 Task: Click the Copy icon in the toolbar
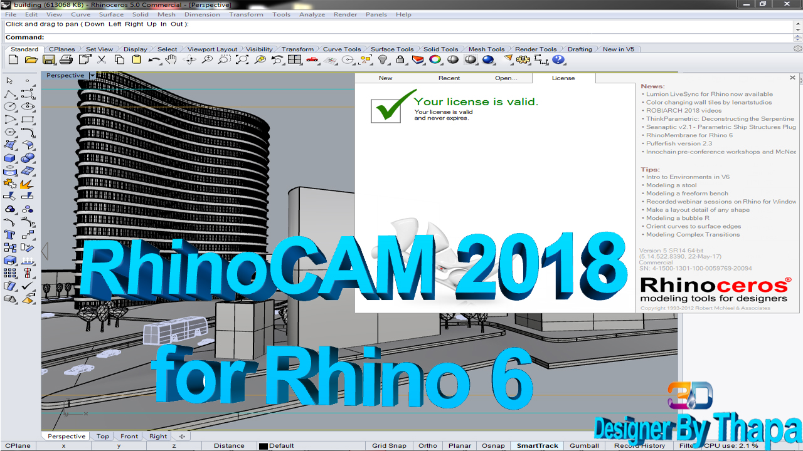point(119,60)
